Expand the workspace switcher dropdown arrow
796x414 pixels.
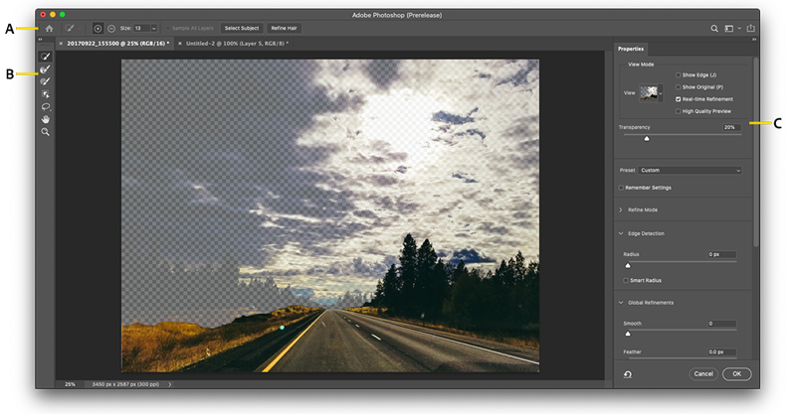tap(739, 29)
